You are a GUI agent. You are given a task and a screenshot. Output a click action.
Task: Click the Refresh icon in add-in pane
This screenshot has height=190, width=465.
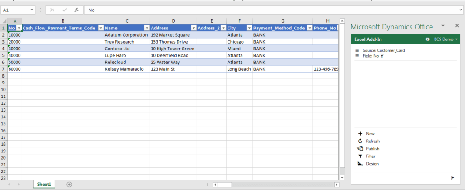[360, 141]
